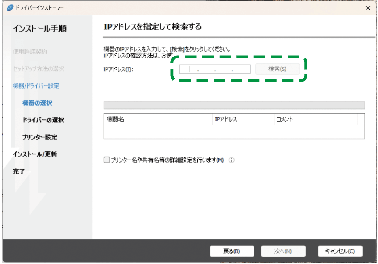
Task: Click the 次へ(N) next button
Action: click(x=283, y=251)
